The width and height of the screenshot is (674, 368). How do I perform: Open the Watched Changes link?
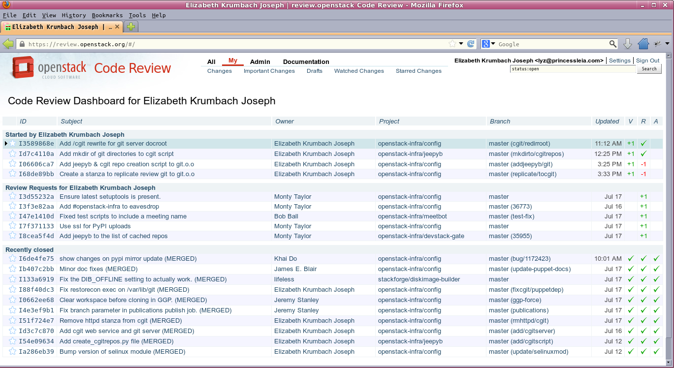tap(359, 71)
